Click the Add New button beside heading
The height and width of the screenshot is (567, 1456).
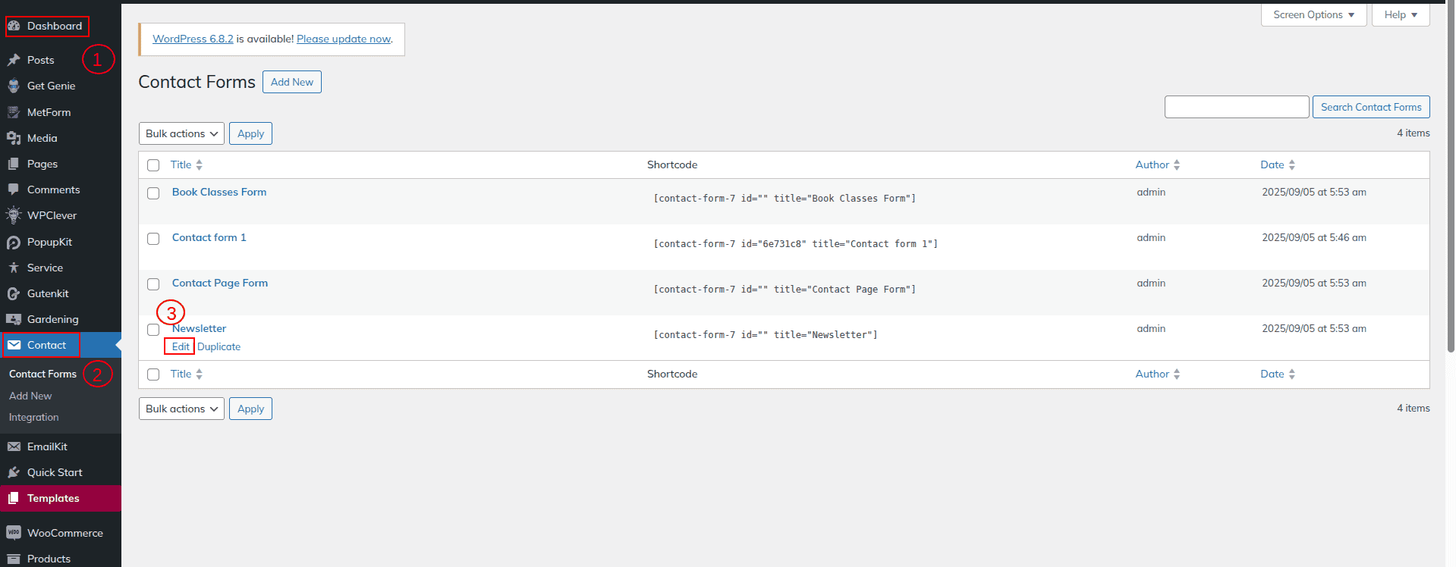(x=292, y=82)
